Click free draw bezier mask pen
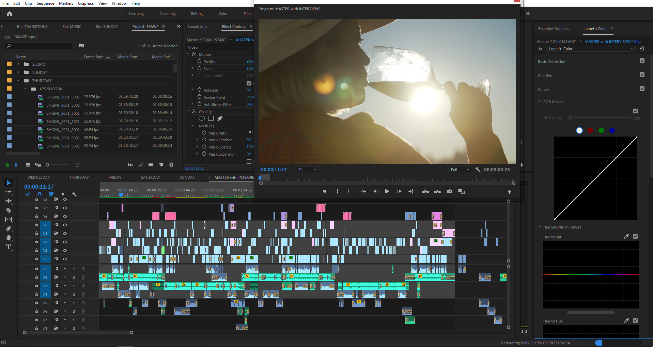Image resolution: width=653 pixels, height=347 pixels. point(220,119)
